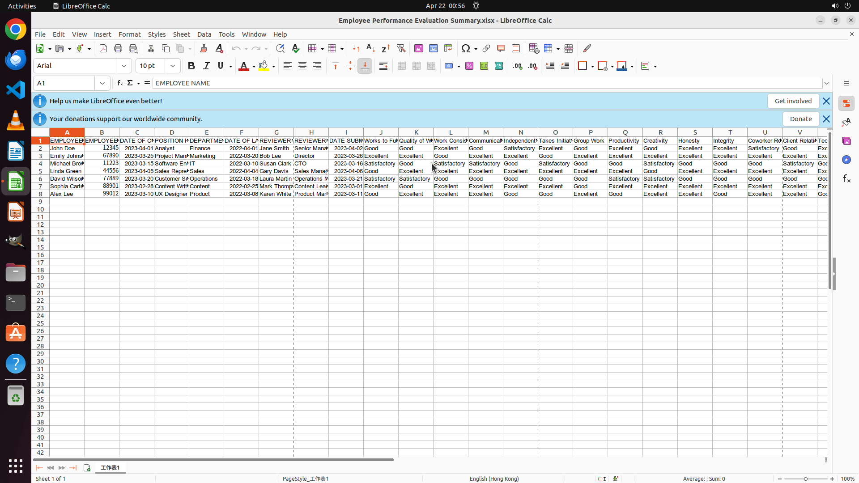
Task: Click the Get involved button
Action: tap(793, 101)
